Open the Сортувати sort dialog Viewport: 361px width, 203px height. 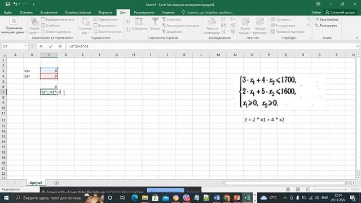point(139,24)
